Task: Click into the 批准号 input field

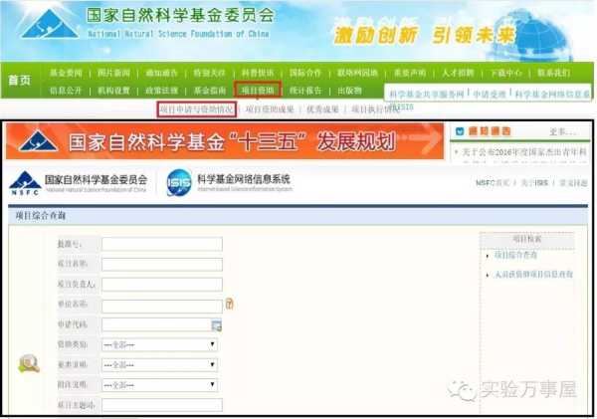Action: tap(162, 244)
